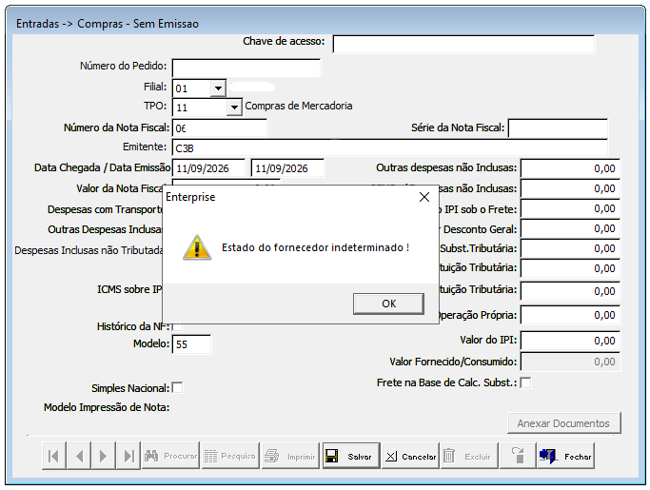Toggle Frete na Base de Calc. Subst. checkbox
This screenshot has height=490, width=650.
pyautogui.click(x=525, y=382)
